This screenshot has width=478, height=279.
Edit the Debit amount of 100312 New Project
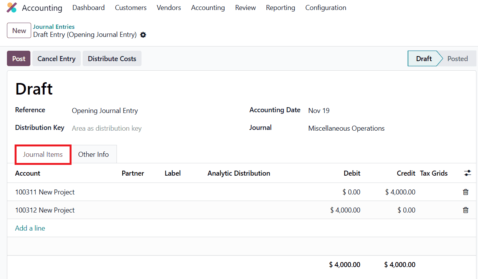click(345, 210)
